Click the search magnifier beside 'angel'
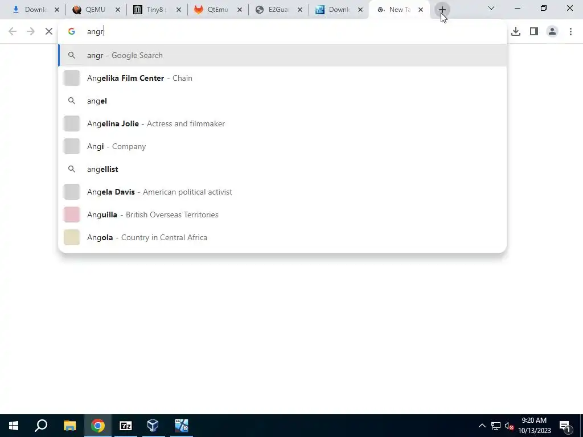Viewport: 583px width, 437px height. point(72,101)
